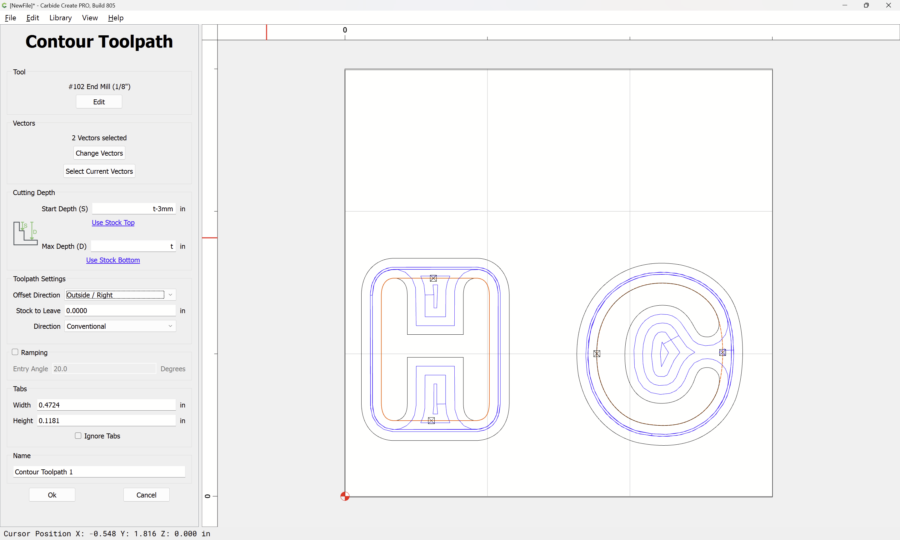Image resolution: width=900 pixels, height=540 pixels.
Task: Open the Direction Conventional dropdown
Action: [x=120, y=326]
